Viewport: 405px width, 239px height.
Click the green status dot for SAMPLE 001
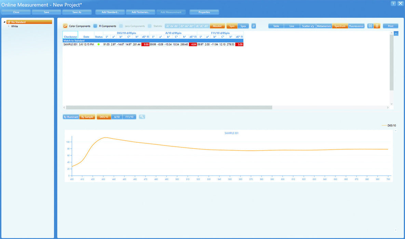[99, 44]
